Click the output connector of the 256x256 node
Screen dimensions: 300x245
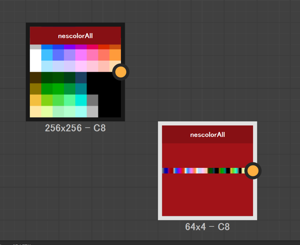coord(120,72)
